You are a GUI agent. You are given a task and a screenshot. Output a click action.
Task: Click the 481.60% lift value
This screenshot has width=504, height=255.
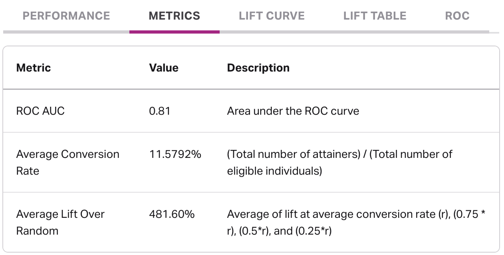click(x=171, y=214)
